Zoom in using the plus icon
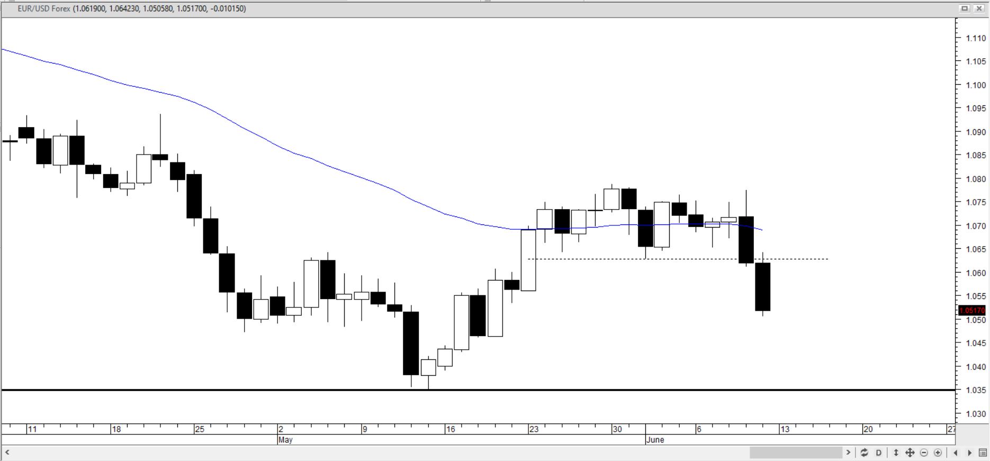Screen dimensions: 990x461 (938, 453)
